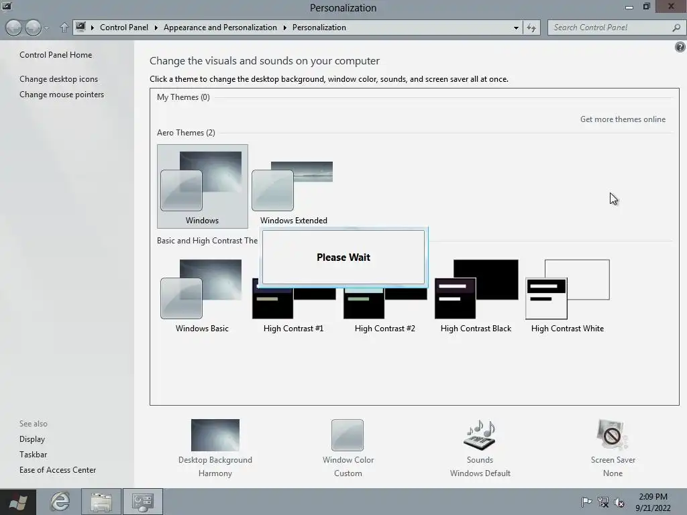The image size is (687, 515).
Task: Open Sounds Windows Default settings
Action: coord(480,449)
